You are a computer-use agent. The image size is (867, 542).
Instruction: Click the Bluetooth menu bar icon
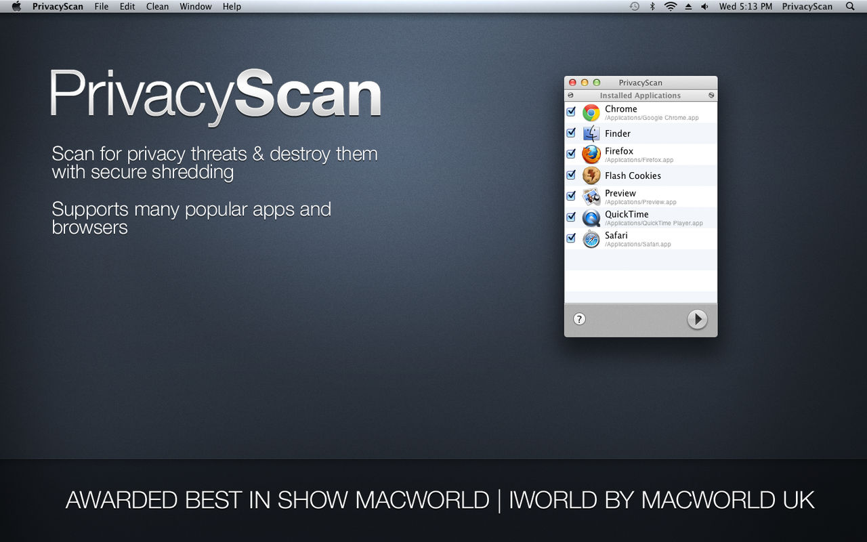point(652,6)
